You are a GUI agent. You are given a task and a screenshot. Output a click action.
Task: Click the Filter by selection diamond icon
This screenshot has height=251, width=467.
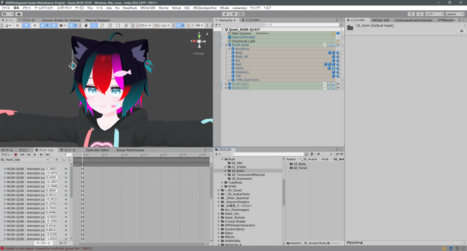(56, 160)
